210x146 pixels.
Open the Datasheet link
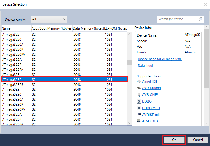pos(145,66)
